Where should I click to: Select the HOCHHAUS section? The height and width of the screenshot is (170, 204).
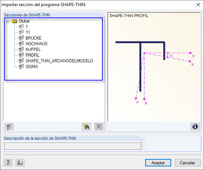pos(36,44)
